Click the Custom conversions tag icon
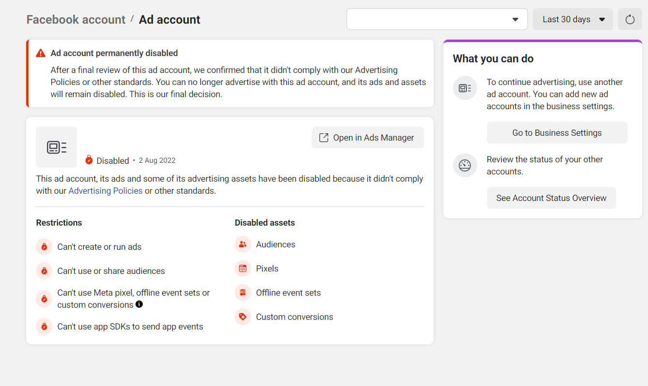 pos(243,317)
